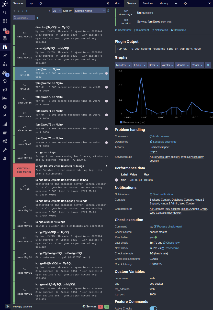The width and height of the screenshot is (213, 310).
Task: Open the 1 hour graph range dropdown
Action: tap(139, 65)
